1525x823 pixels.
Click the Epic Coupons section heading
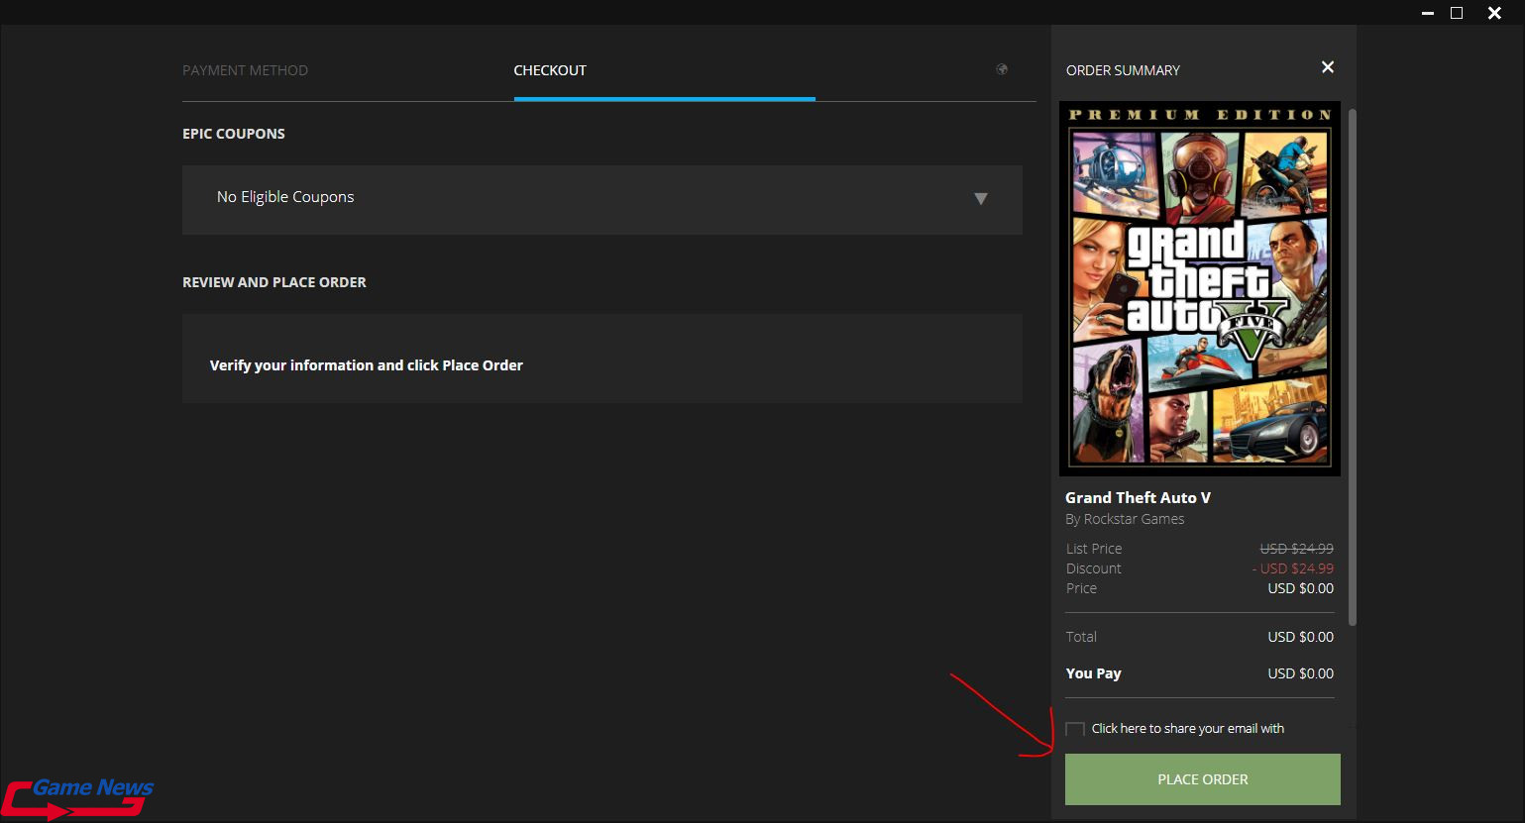click(234, 134)
